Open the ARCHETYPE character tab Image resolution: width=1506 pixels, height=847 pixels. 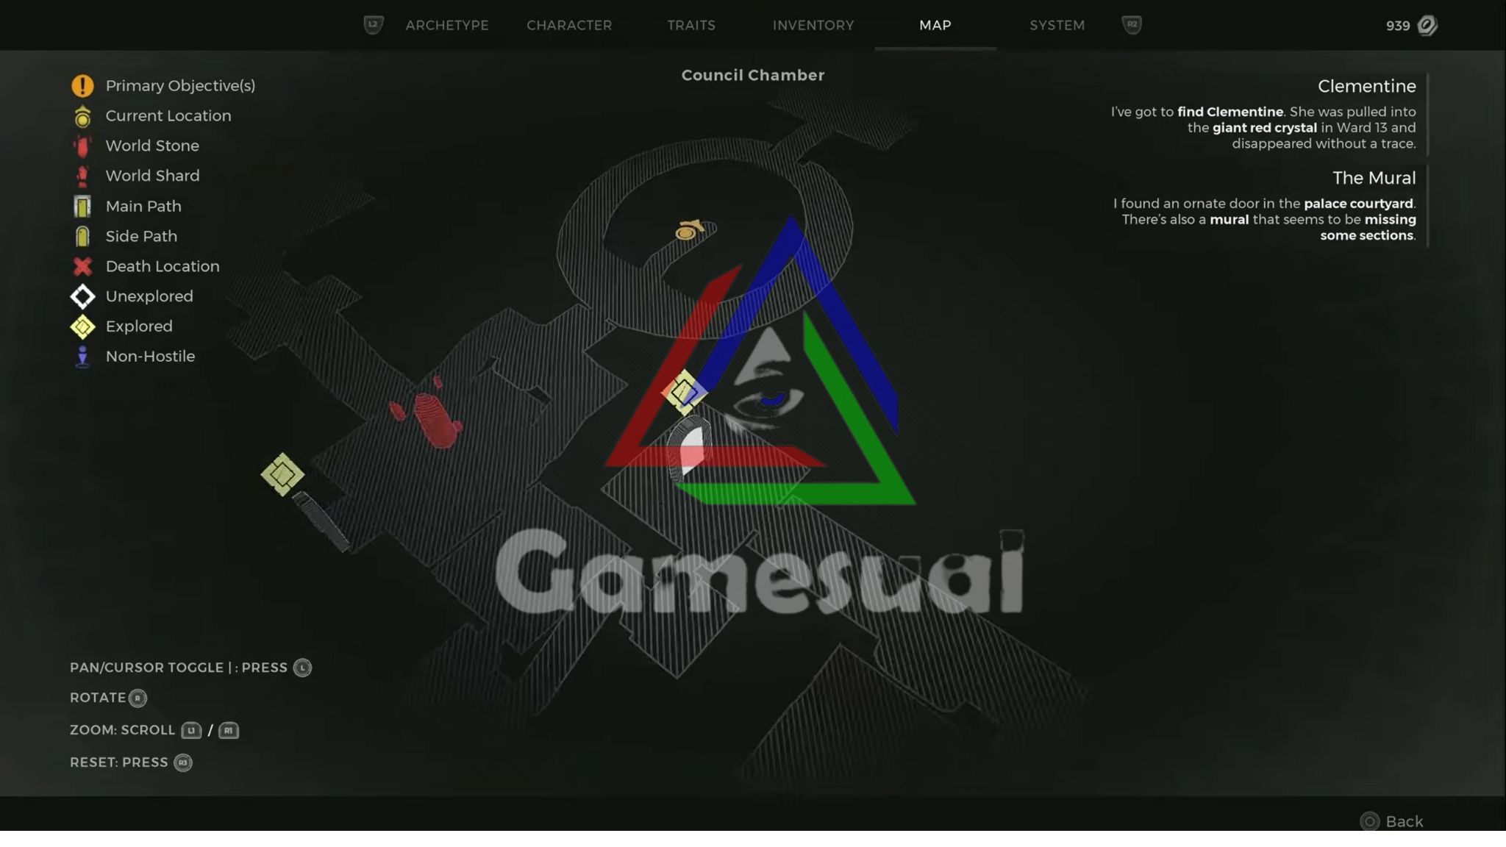446,24
